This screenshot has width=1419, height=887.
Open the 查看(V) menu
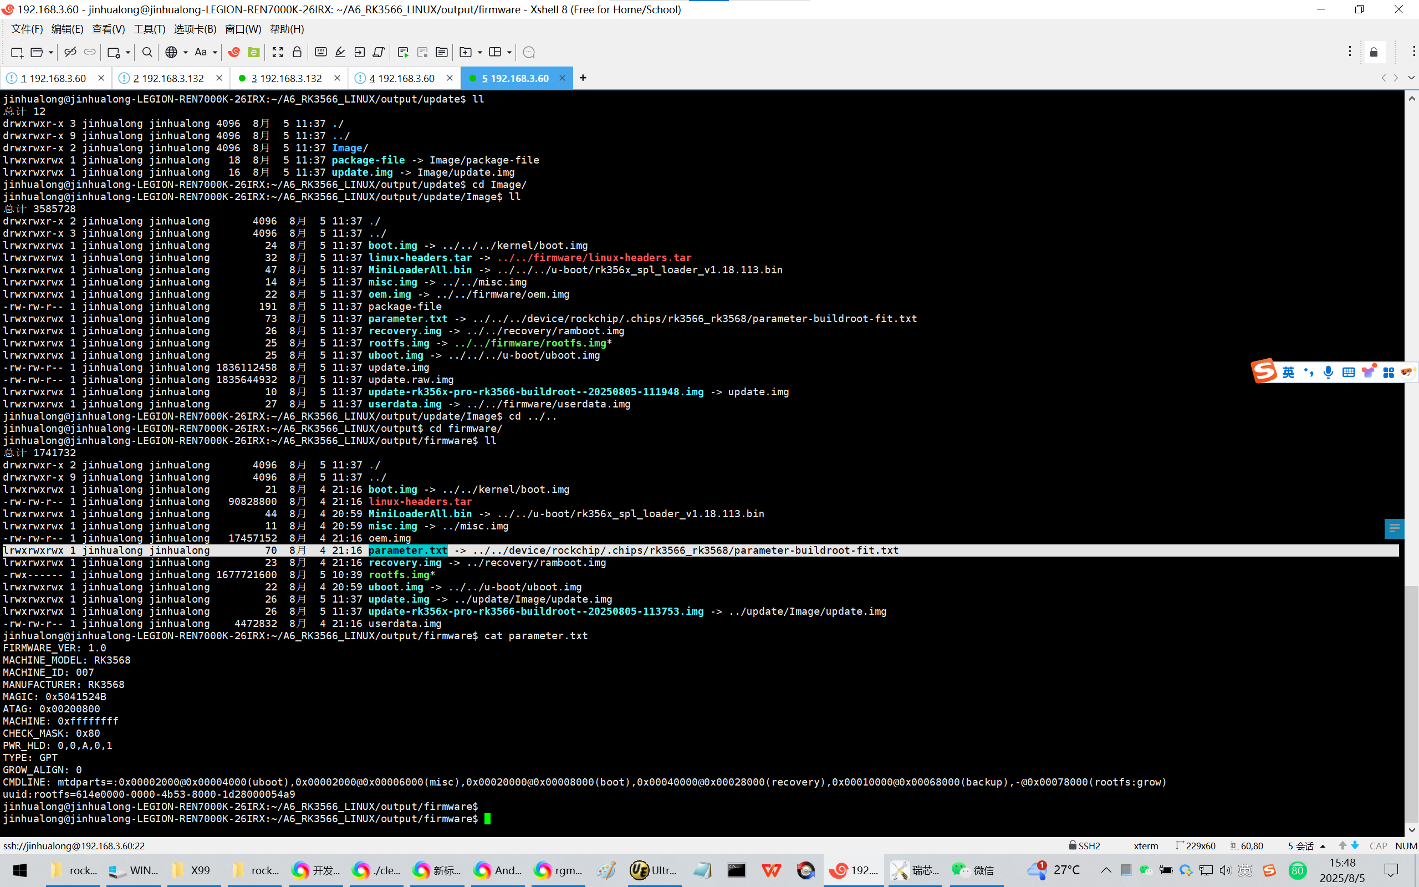[109, 29]
